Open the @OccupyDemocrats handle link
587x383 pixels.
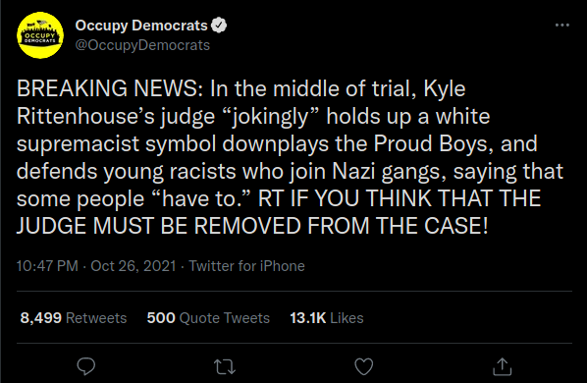tap(142, 45)
